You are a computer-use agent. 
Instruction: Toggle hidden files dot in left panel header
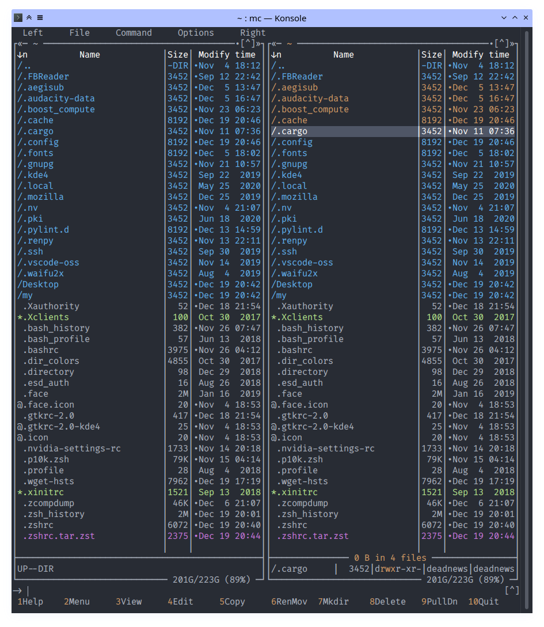237,44
